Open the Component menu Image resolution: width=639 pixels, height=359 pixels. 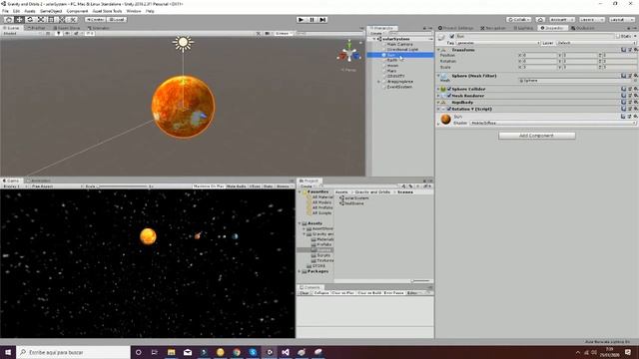coord(77,11)
